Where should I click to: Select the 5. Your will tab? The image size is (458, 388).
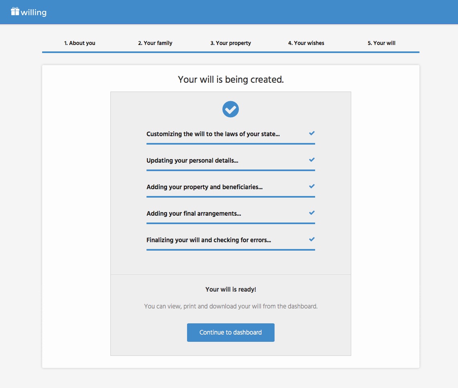point(381,43)
